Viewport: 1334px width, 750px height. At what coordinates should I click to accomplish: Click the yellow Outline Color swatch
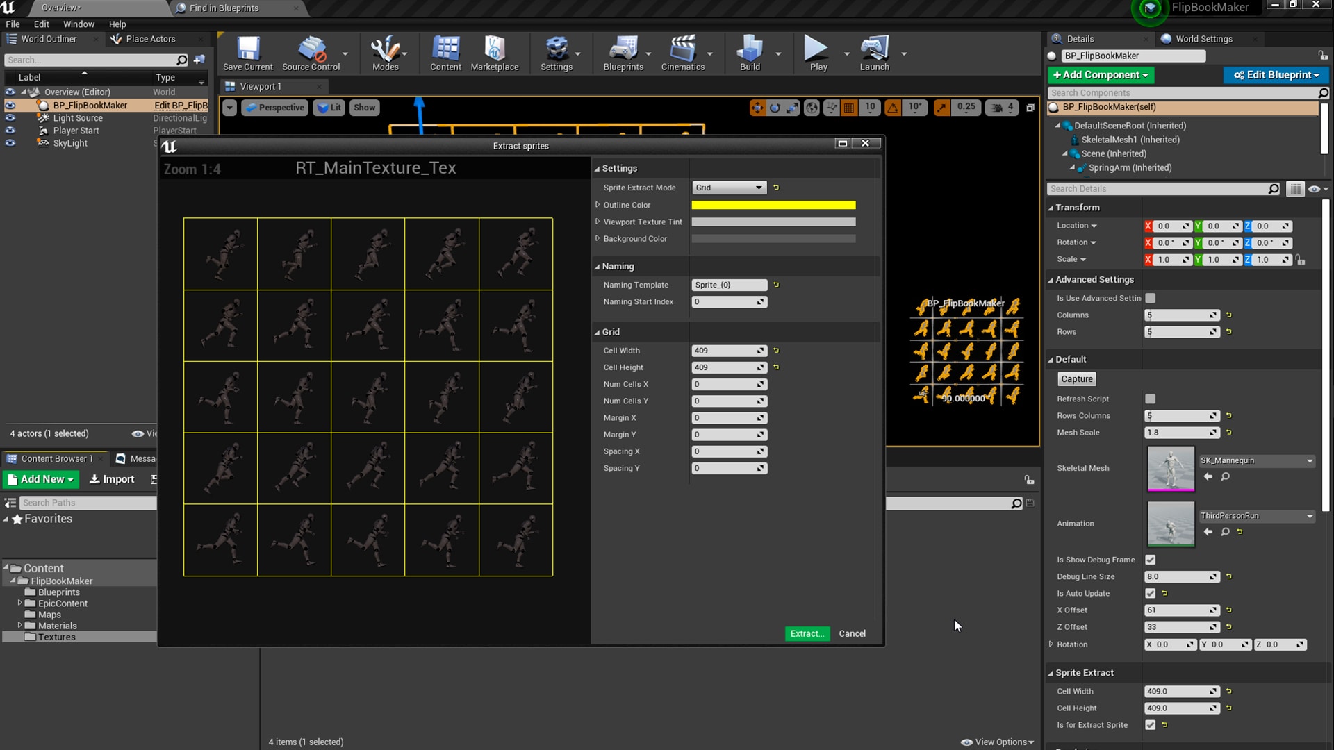(x=773, y=205)
